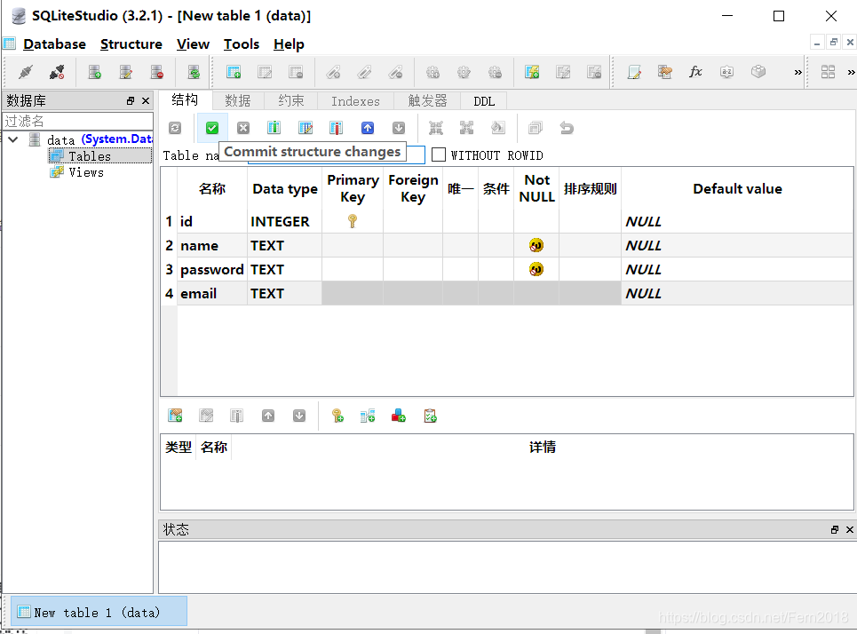Open the Tools menu

pyautogui.click(x=241, y=44)
